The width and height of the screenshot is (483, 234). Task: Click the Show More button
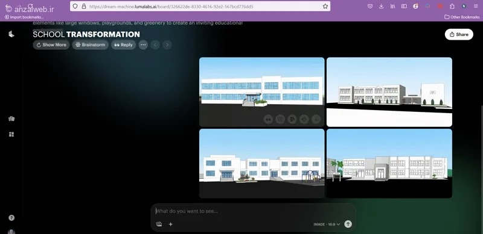tap(51, 45)
